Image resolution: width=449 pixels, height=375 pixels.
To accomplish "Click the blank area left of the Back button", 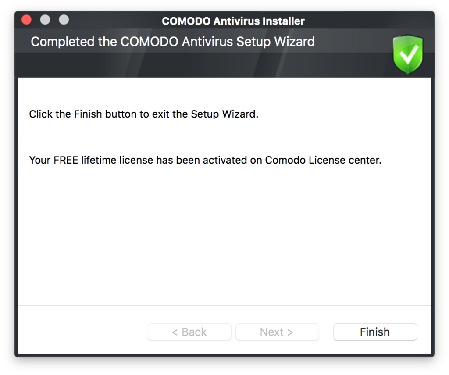I will 83,332.
